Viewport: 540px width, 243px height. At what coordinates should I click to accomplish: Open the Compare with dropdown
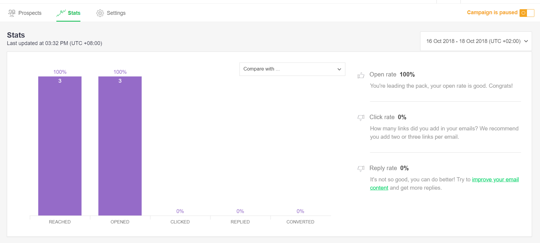(292, 69)
